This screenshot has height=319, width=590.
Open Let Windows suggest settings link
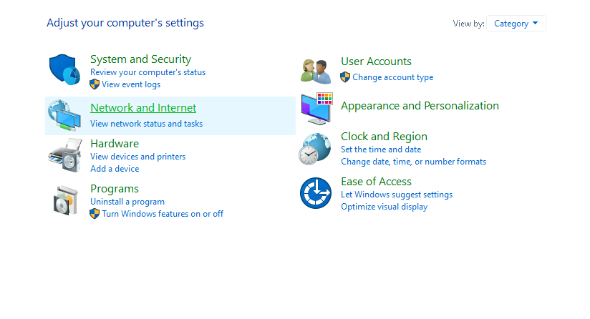coord(397,195)
